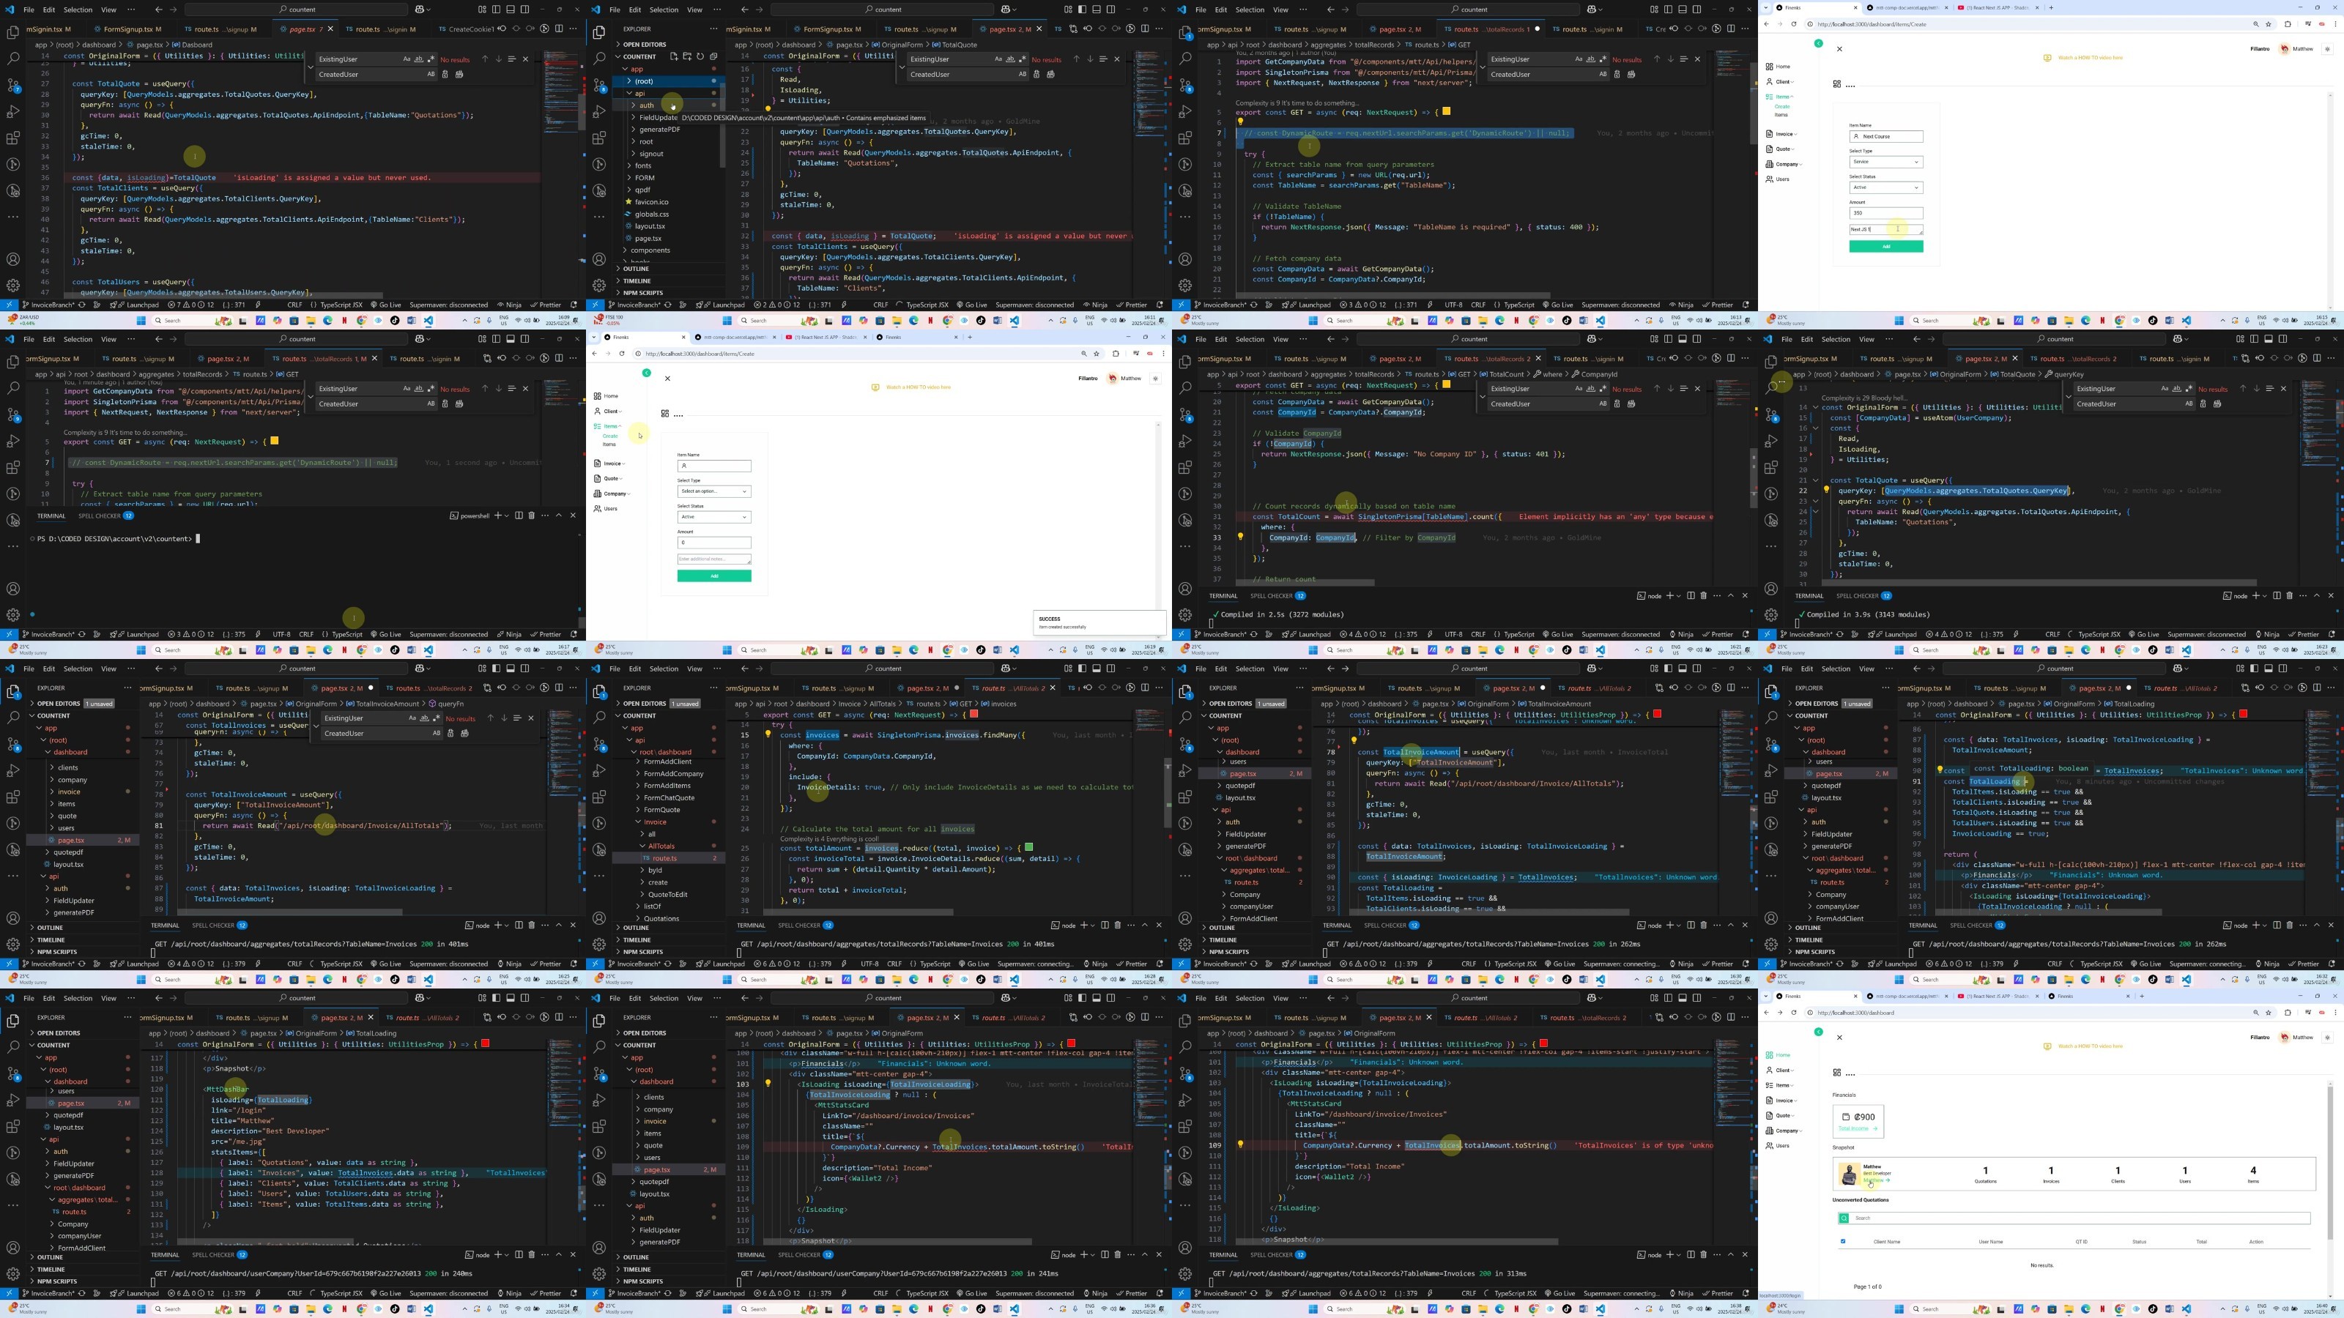Viewport: 2344px width, 1318px height.
Task: Toggle Use Regular Expression, Dasboard breadcrumb window find widget
Action: [431, 59]
